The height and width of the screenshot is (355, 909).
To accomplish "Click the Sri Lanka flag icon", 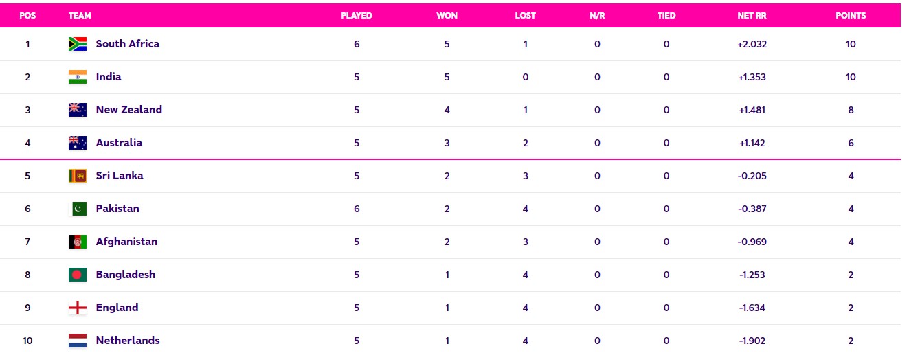I will (x=78, y=176).
